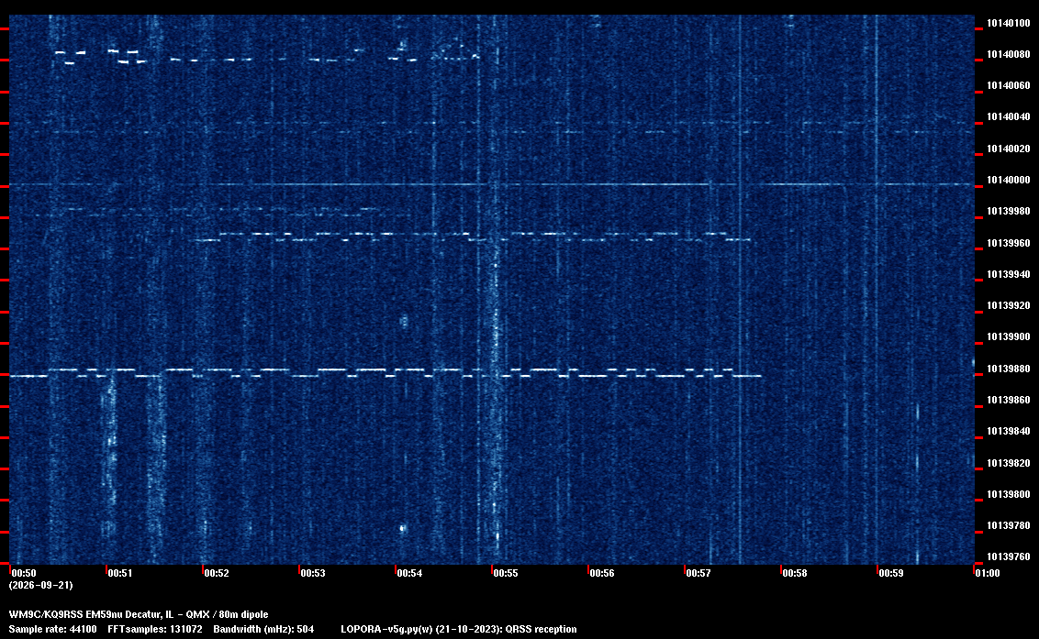The height and width of the screenshot is (639, 1039).
Task: Click the FFTsamples: 131072 text
Action: click(x=155, y=629)
